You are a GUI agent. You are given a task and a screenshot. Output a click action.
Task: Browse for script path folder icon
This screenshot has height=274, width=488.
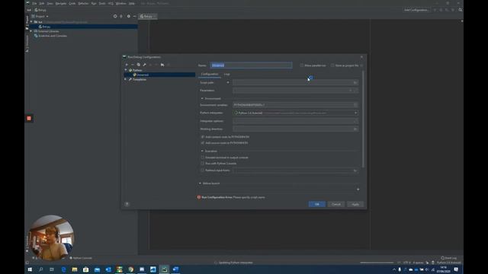355,83
